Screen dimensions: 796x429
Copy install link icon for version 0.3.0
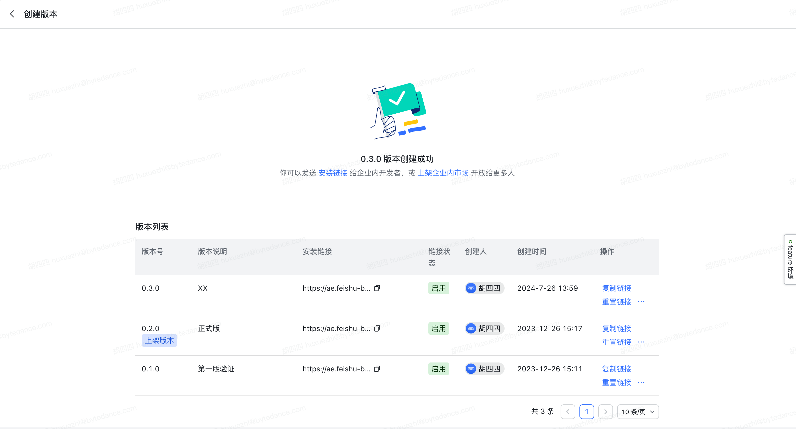377,288
